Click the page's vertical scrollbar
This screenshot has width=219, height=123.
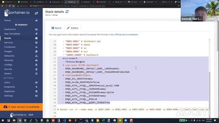[218, 36]
